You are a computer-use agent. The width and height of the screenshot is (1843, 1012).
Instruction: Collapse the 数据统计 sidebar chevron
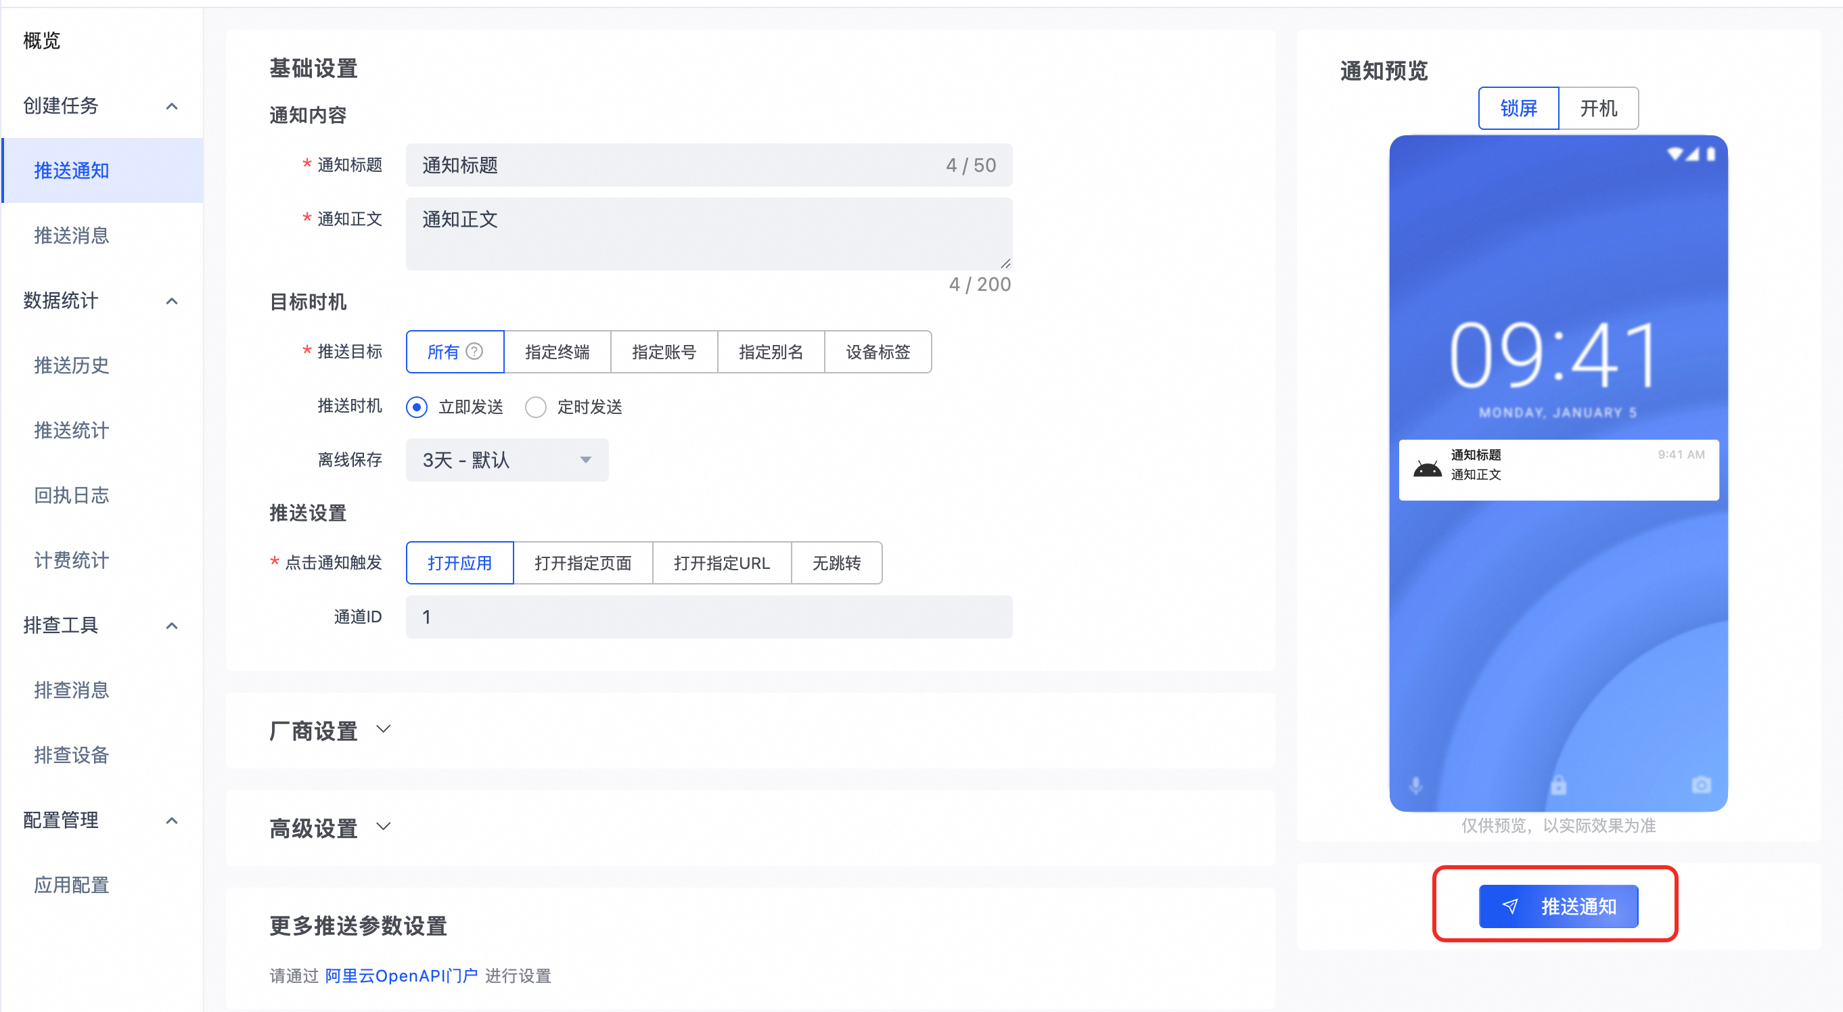tap(172, 300)
